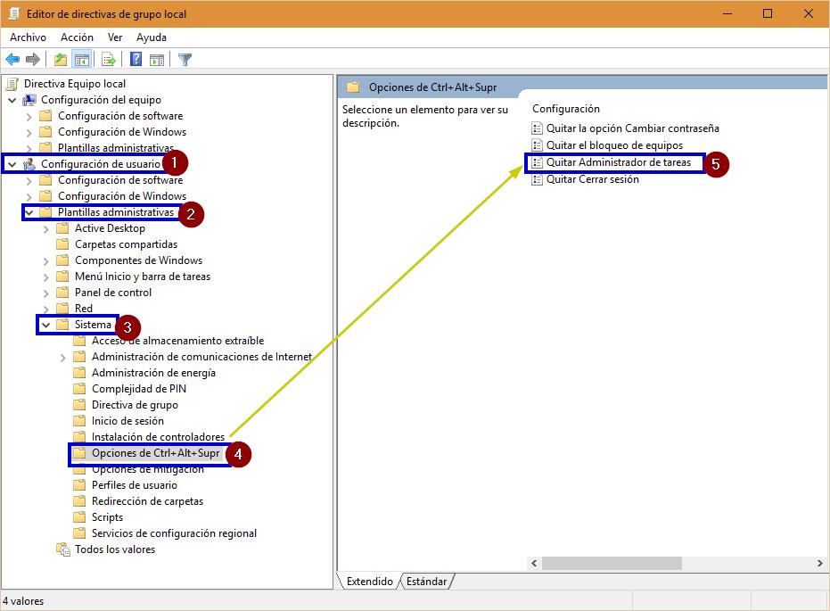The image size is (830, 611).
Task: Collapse the Configuración del equipo node
Action: point(12,100)
